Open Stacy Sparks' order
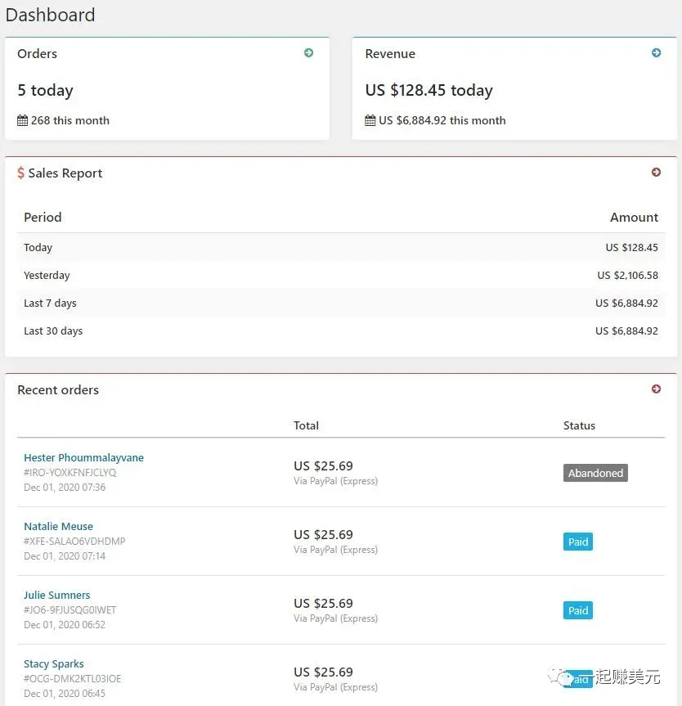The width and height of the screenshot is (682, 706). pyautogui.click(x=54, y=664)
